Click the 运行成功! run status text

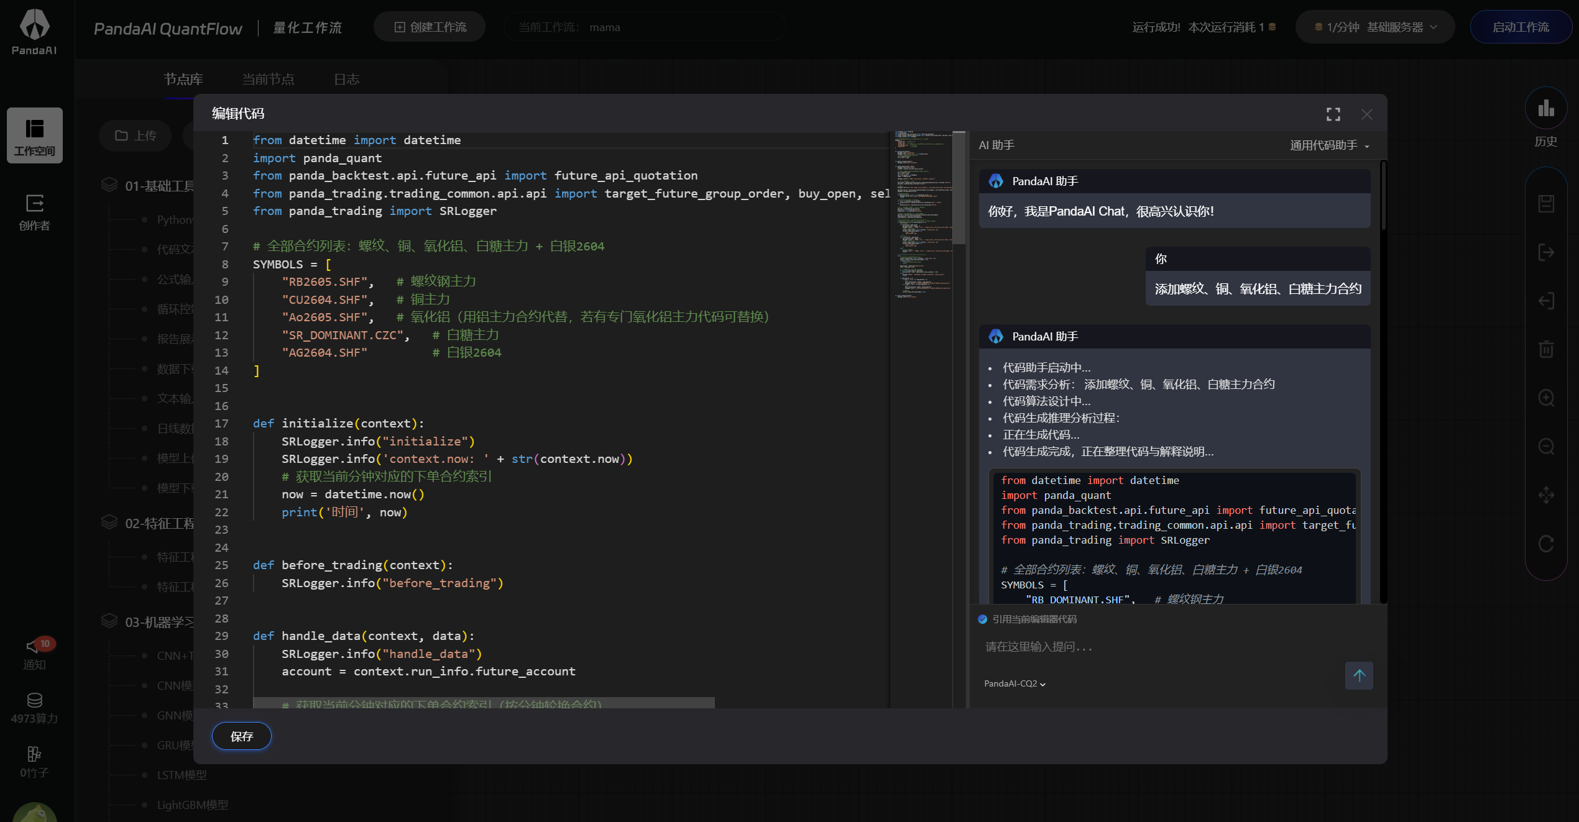pos(1156,27)
